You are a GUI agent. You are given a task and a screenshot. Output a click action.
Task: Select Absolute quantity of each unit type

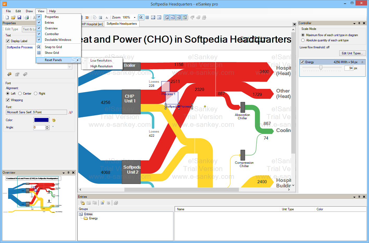pos(303,40)
